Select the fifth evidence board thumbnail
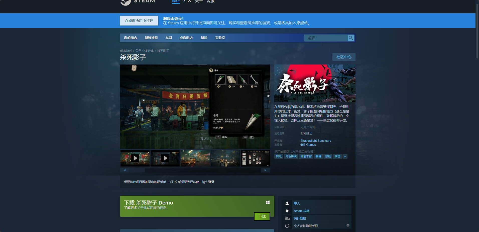 coord(255,158)
